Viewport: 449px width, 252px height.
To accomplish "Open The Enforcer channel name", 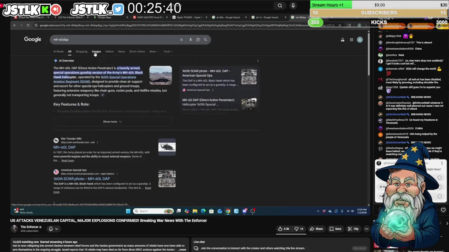I will tap(29, 227).
